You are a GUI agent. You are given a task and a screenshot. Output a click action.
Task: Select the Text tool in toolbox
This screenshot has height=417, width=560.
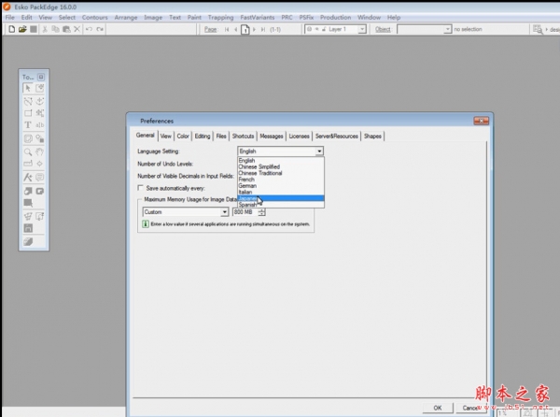28,124
